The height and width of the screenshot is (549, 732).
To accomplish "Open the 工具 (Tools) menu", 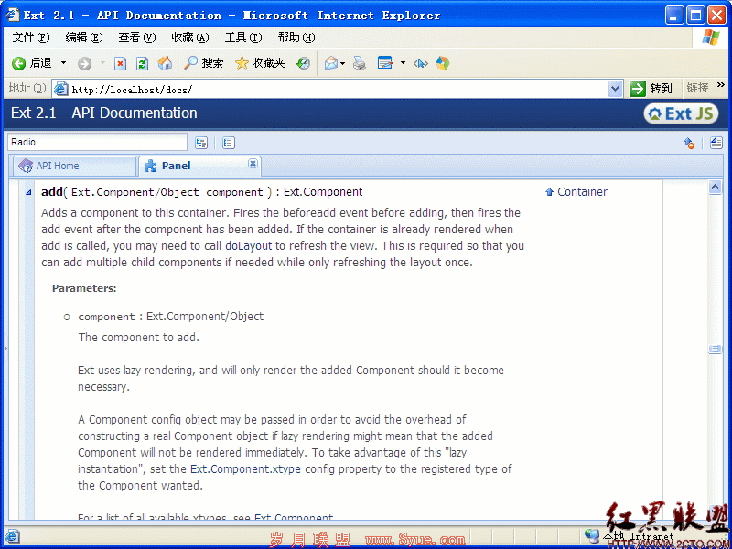I will (242, 38).
